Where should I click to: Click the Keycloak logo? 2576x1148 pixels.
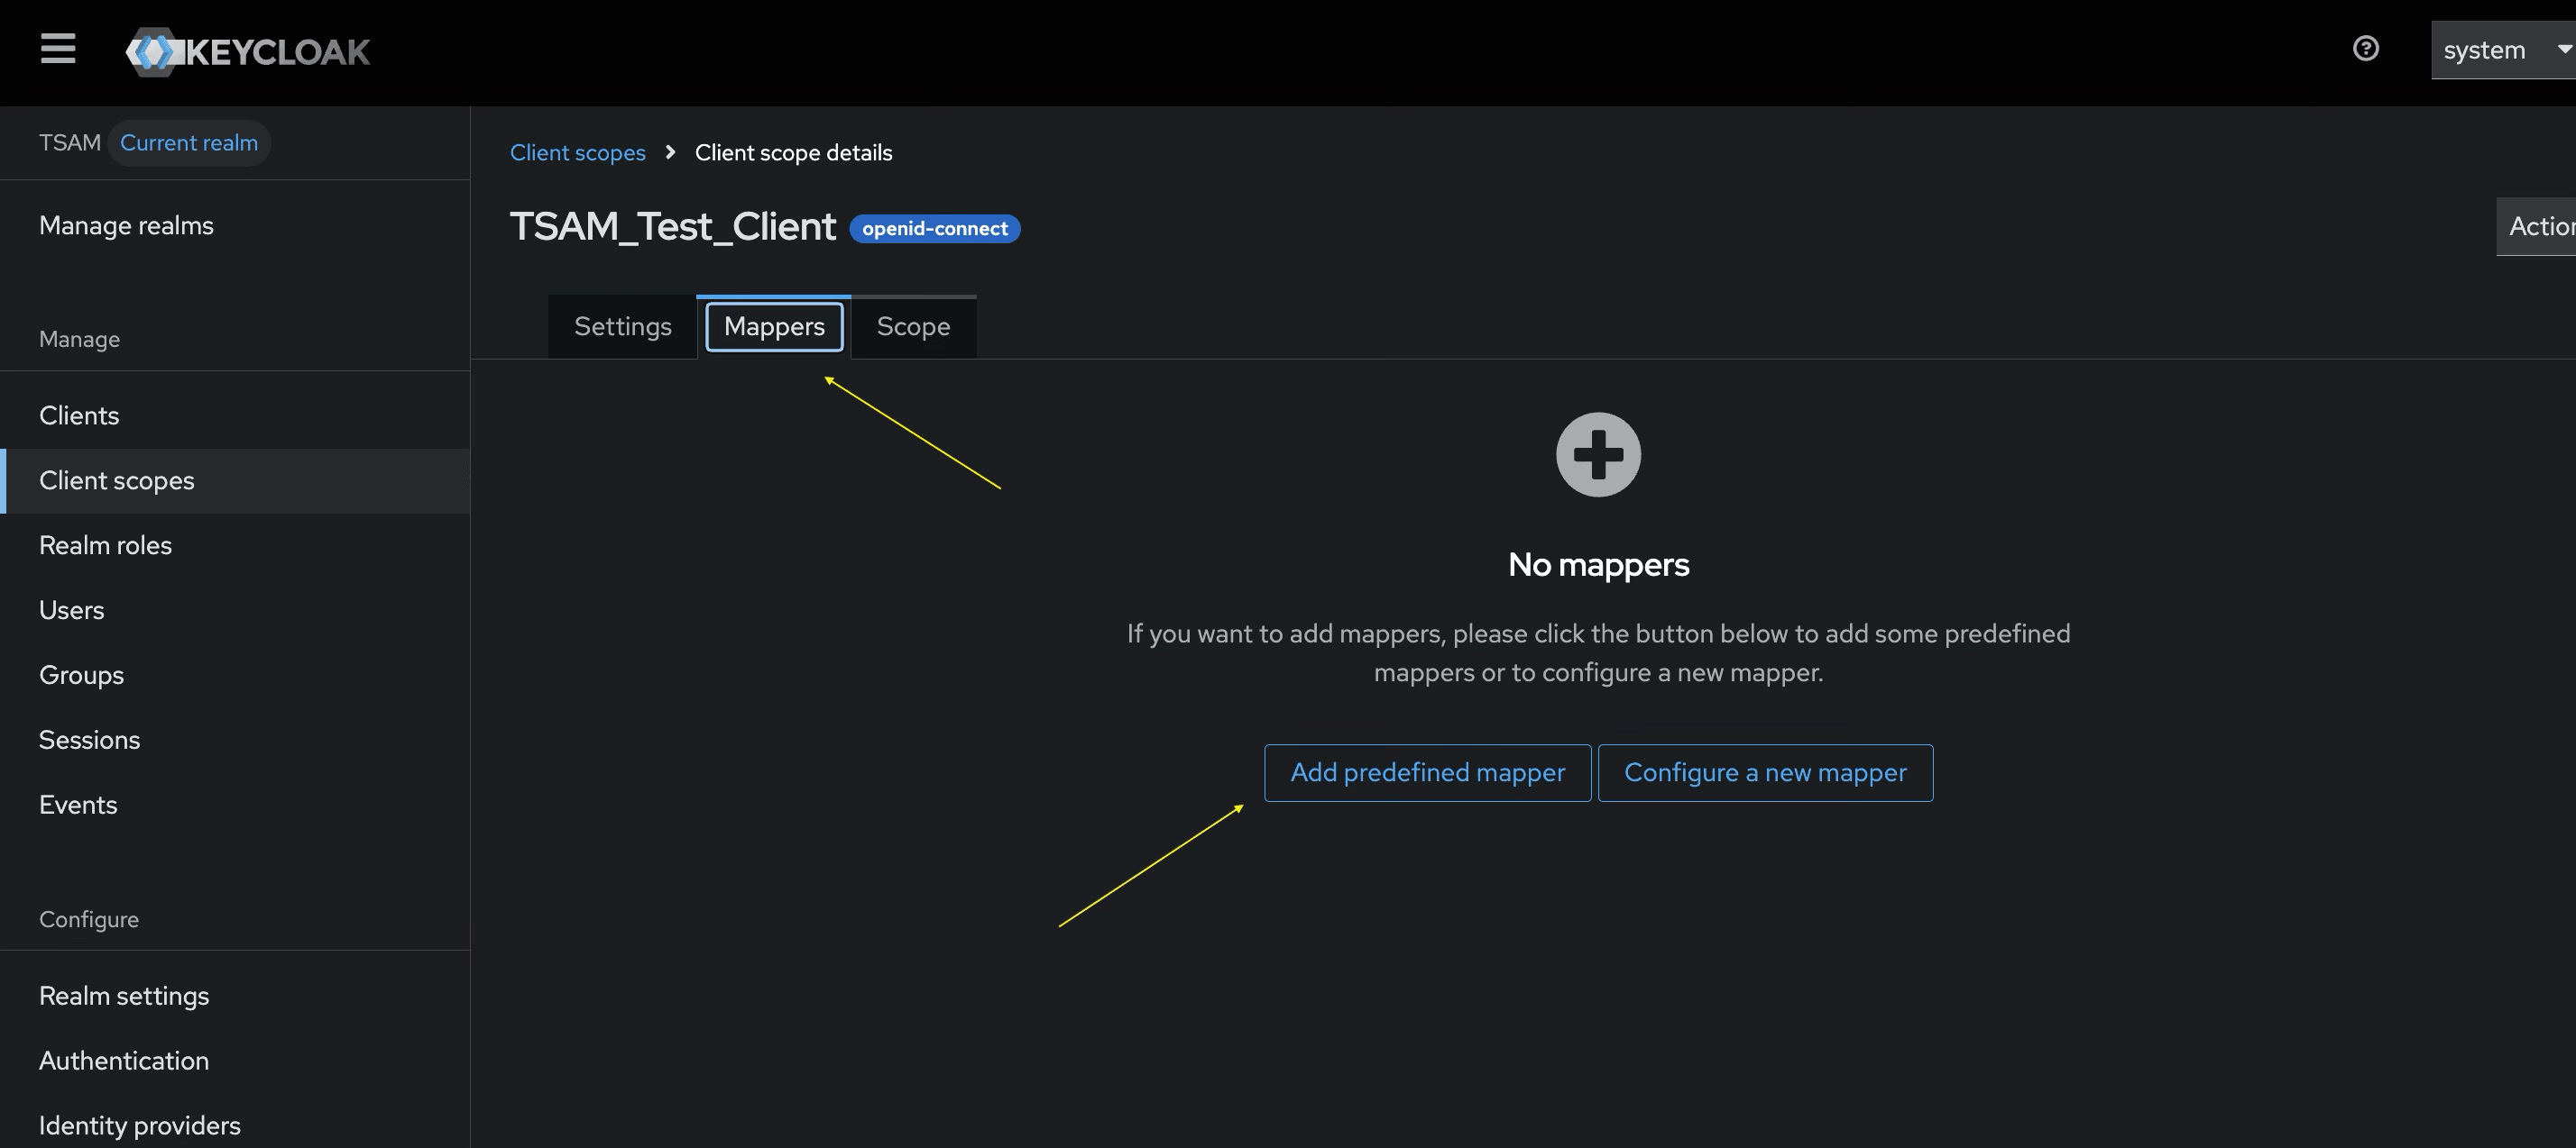[x=247, y=51]
